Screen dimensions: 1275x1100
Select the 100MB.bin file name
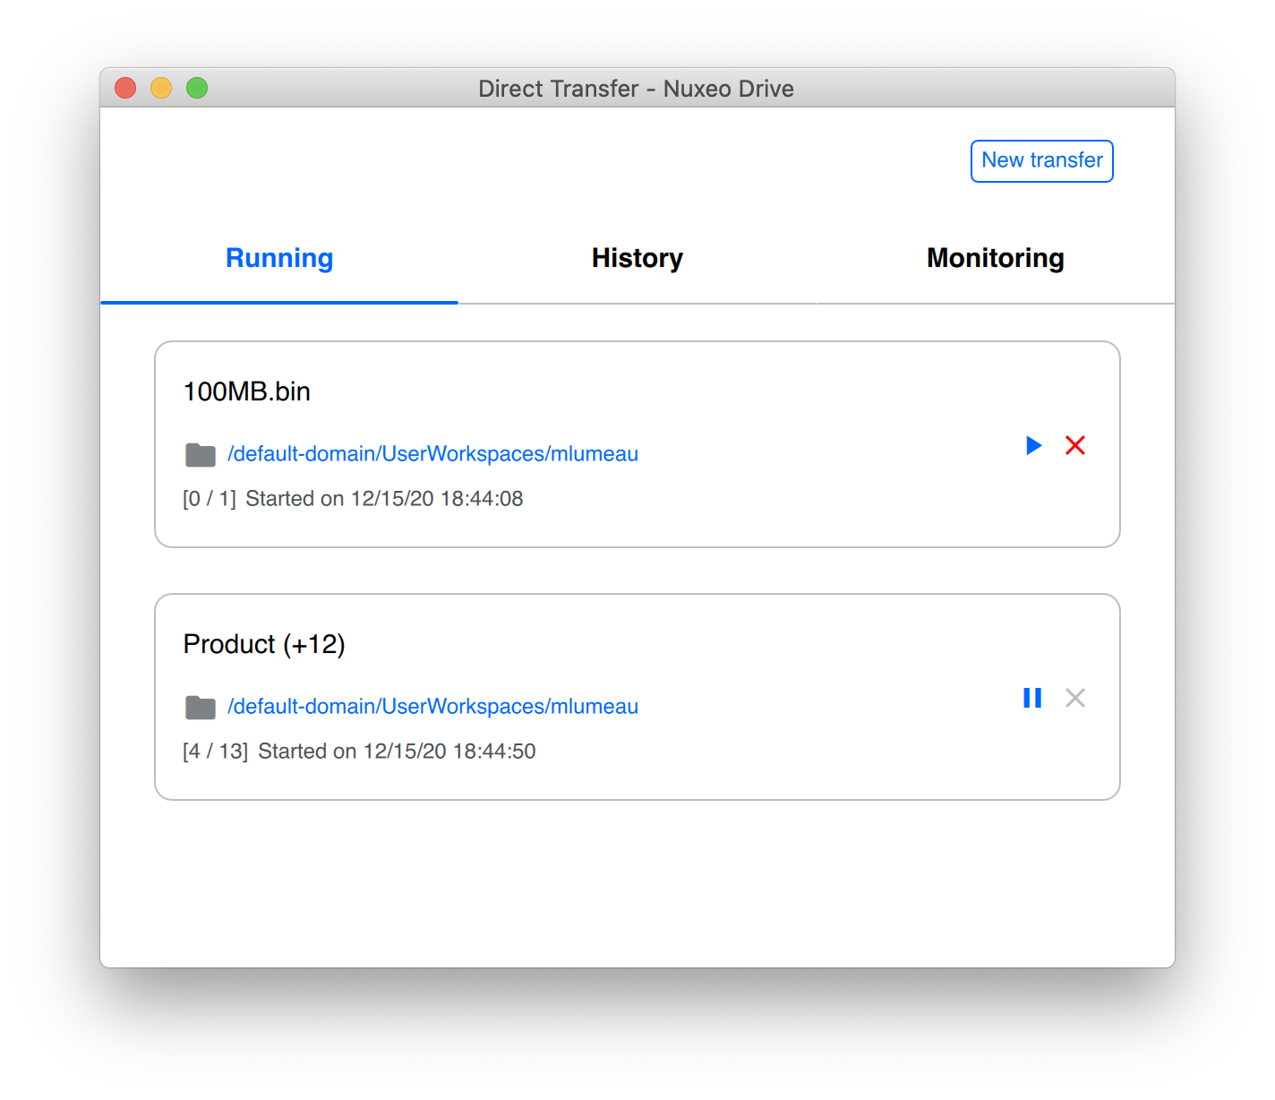click(247, 391)
